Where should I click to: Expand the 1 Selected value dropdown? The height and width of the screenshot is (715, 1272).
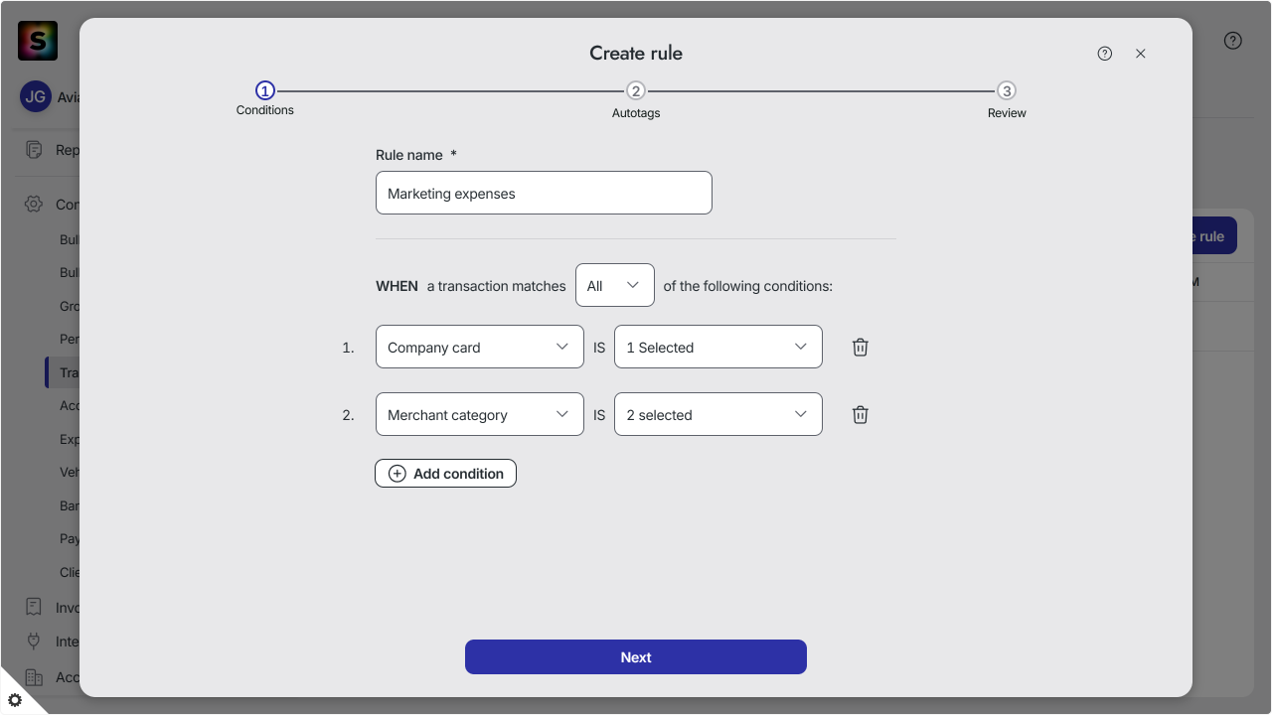718,347
